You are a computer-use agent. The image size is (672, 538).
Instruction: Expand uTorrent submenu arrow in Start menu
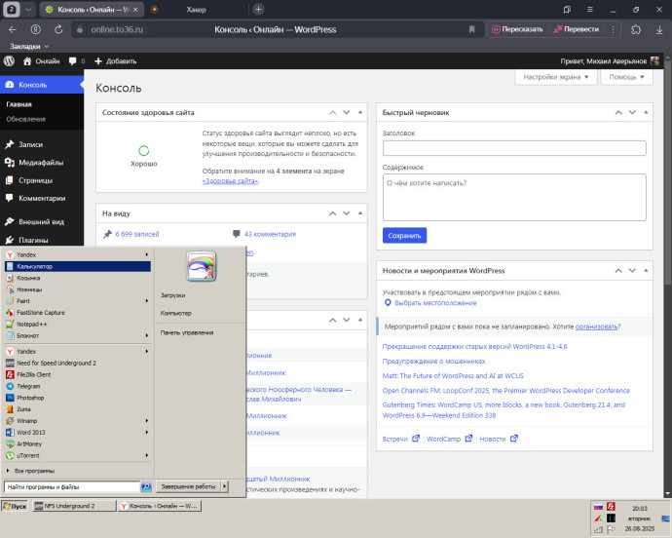pyautogui.click(x=146, y=455)
